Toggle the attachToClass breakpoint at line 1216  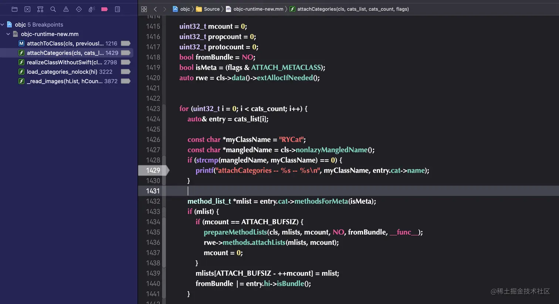click(126, 43)
